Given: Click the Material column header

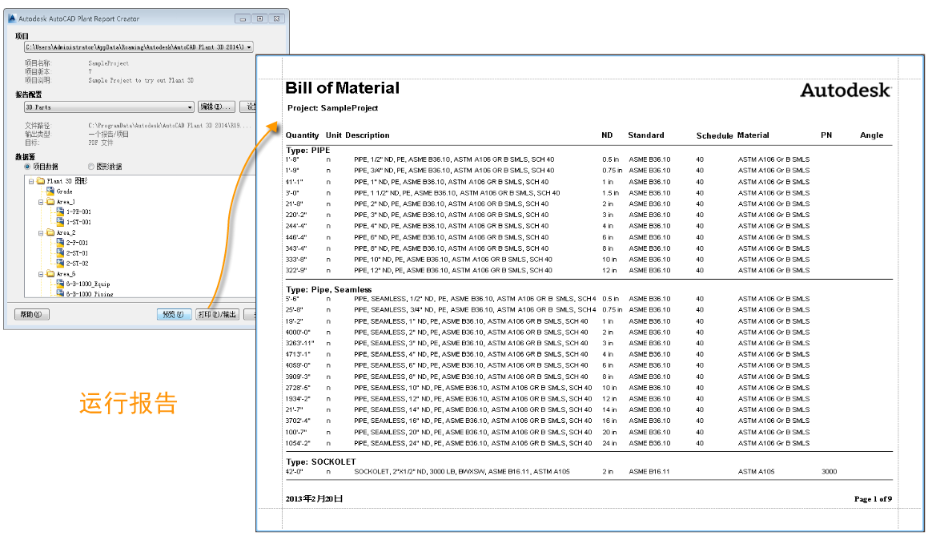Looking at the screenshot, I should 753,135.
